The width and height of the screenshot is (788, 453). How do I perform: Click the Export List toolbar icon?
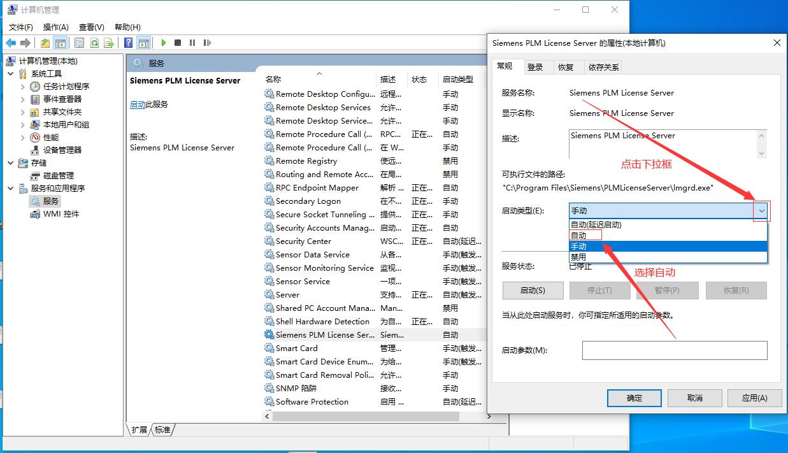click(109, 43)
